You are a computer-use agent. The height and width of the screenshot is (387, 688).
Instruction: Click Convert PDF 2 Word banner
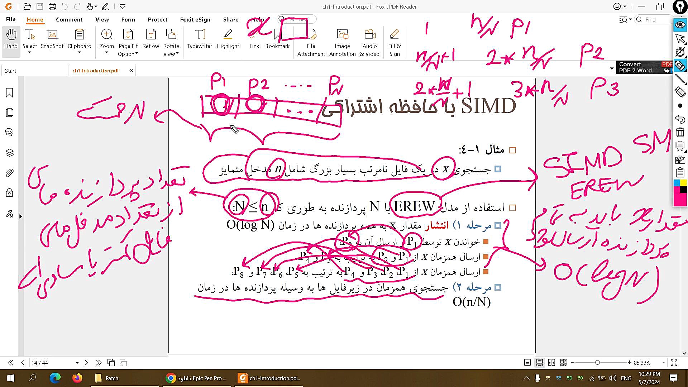(x=644, y=67)
